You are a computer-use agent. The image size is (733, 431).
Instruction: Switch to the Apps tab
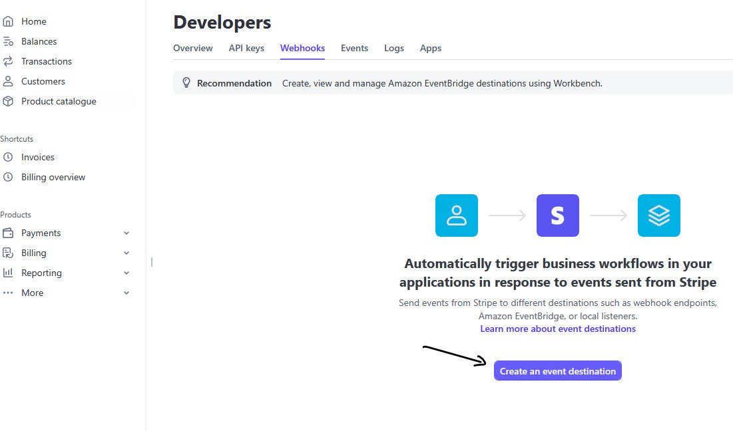[431, 48]
